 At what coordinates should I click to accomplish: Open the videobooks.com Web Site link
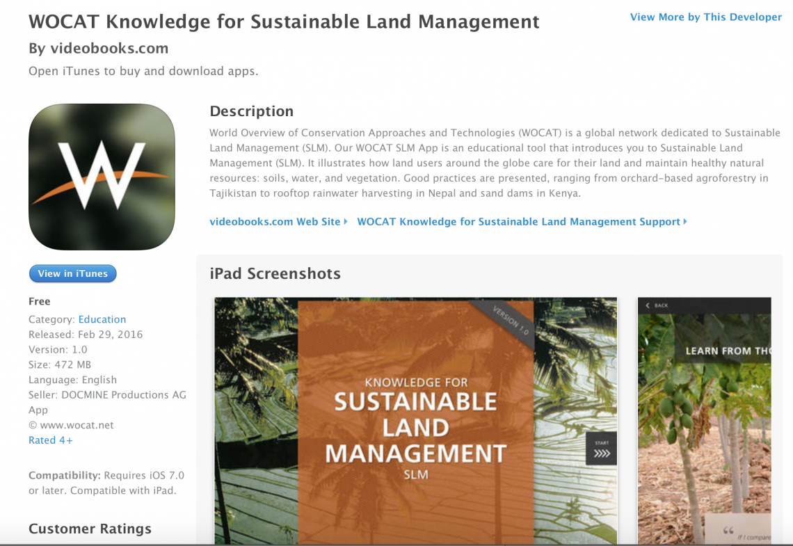[278, 221]
